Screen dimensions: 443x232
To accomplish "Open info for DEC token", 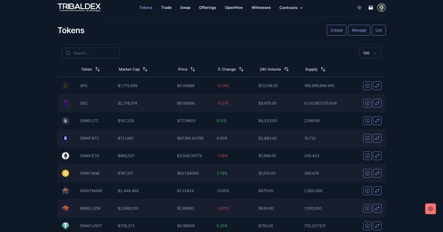I will 368,103.
